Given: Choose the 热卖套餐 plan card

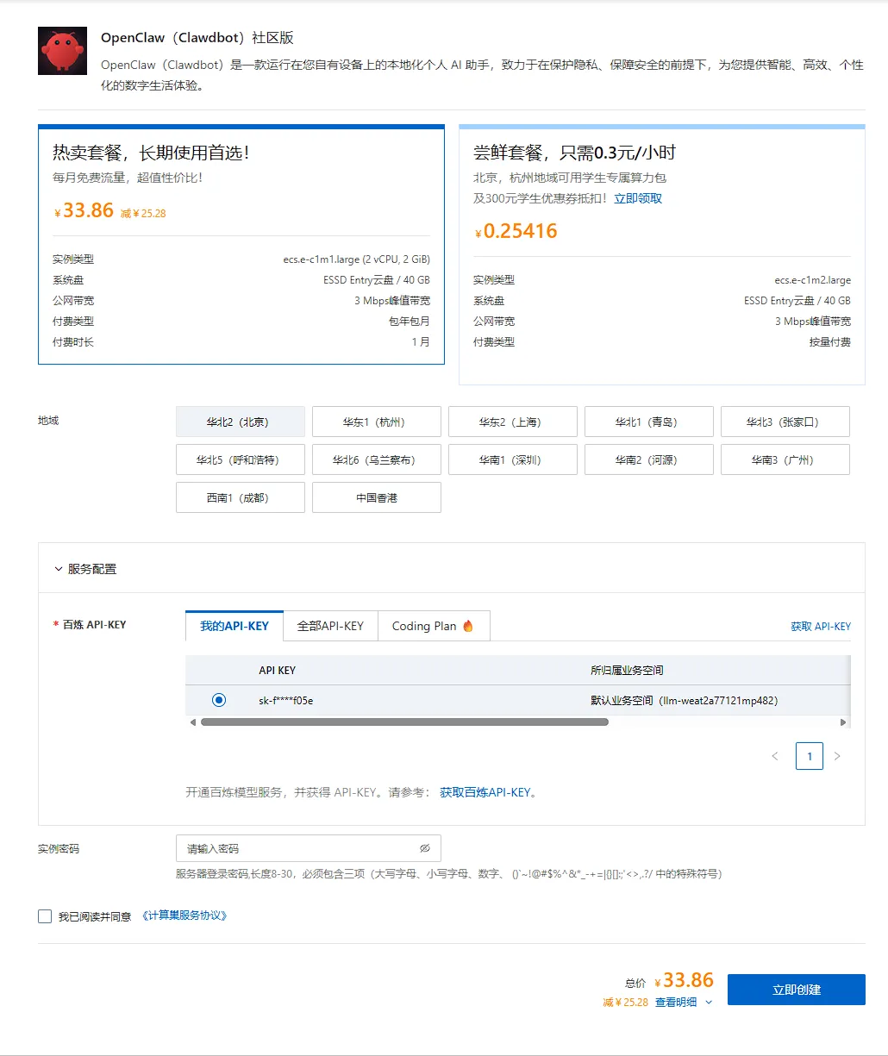Looking at the screenshot, I should click(x=241, y=245).
